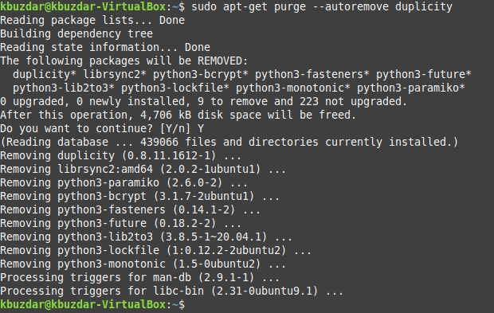Click the final empty shell prompt
The image size is (494, 313).
click(92, 304)
